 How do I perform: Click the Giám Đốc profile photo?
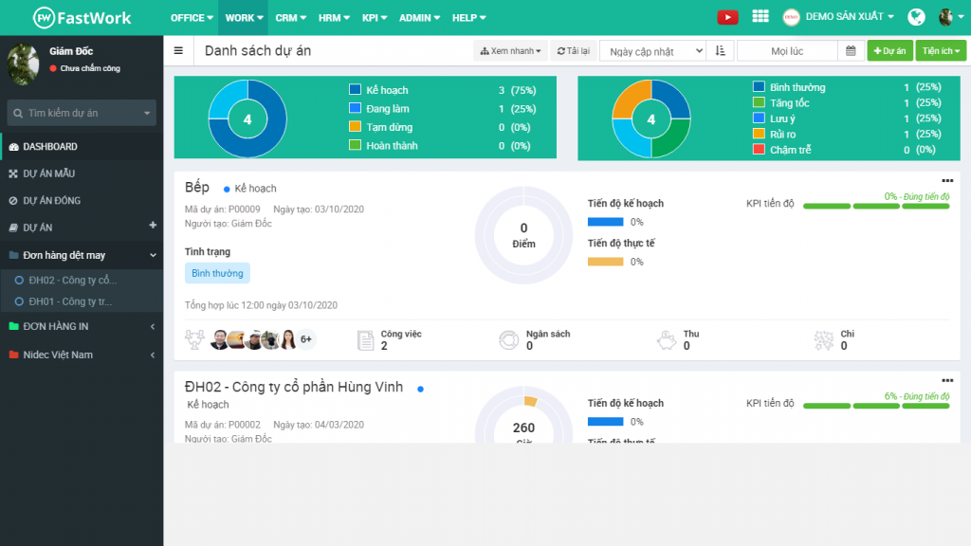coord(24,64)
